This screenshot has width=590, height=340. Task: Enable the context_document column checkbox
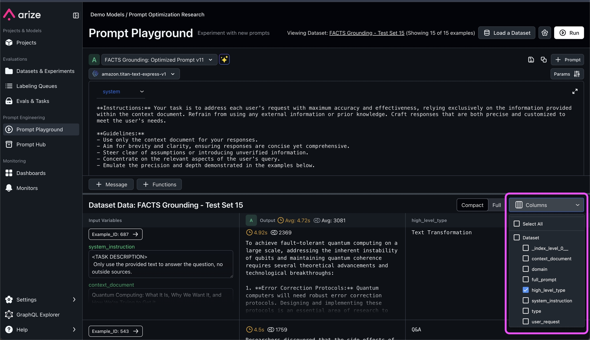525,259
